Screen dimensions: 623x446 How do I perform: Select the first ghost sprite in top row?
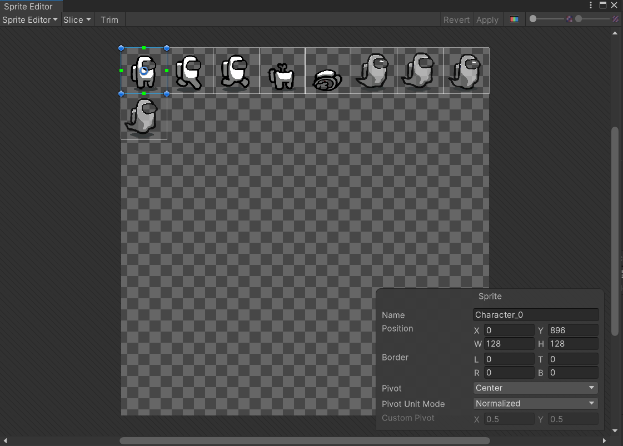374,71
